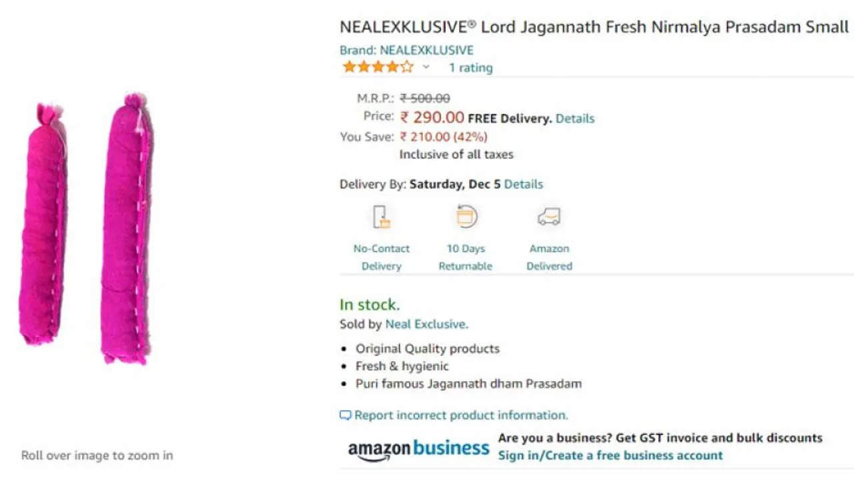Click the empty fifth rating star
The width and height of the screenshot is (854, 479).
(x=406, y=67)
